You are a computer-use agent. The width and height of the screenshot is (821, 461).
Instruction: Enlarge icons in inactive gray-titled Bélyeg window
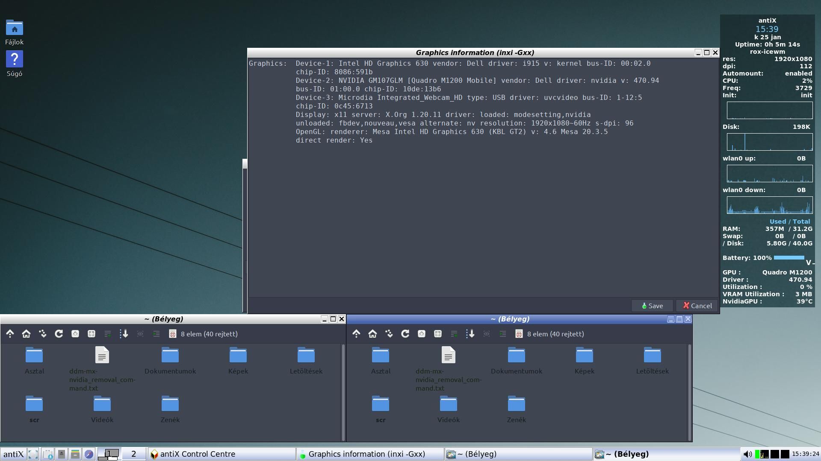tap(75, 334)
